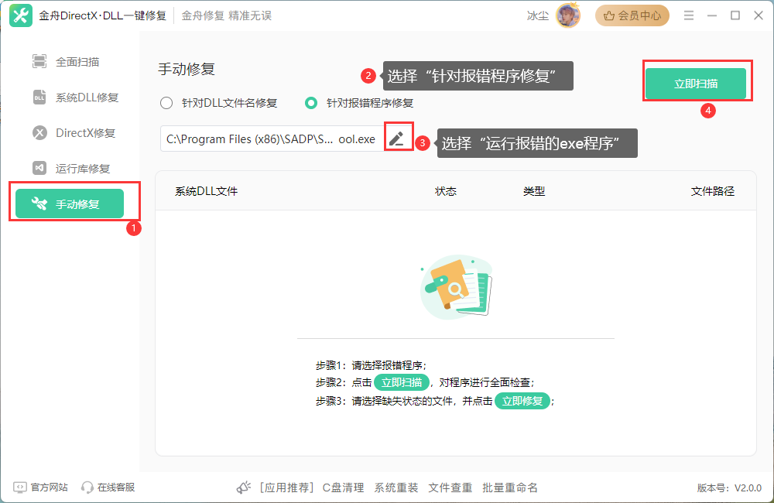774x503 pixels.
Task: Click the 应用推荐 label
Action: point(286,488)
